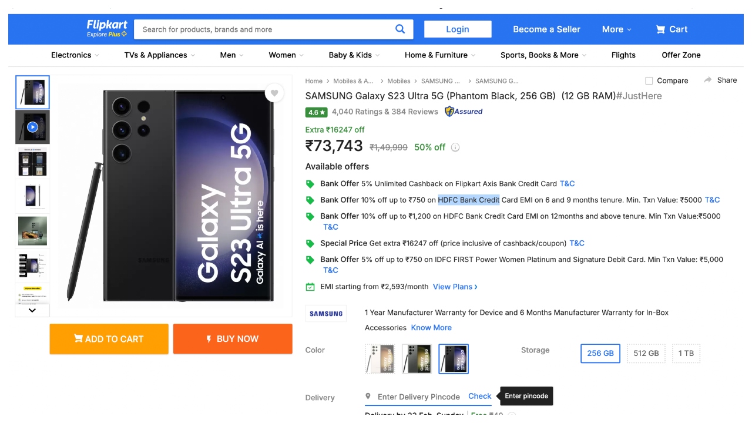Click the search magnifier icon

400,29
